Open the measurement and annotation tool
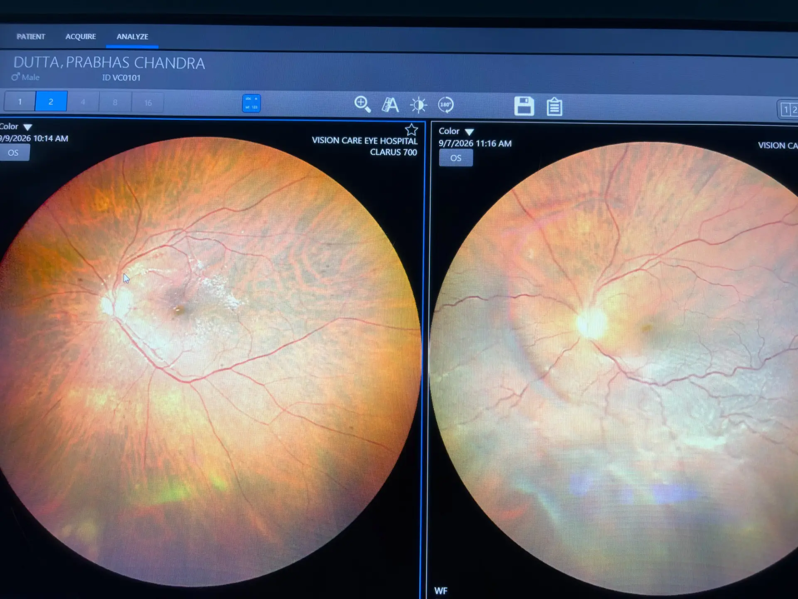798x599 pixels. pyautogui.click(x=390, y=105)
